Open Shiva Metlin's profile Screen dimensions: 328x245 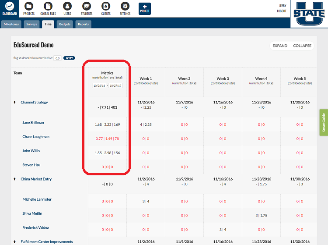[x=32, y=213]
